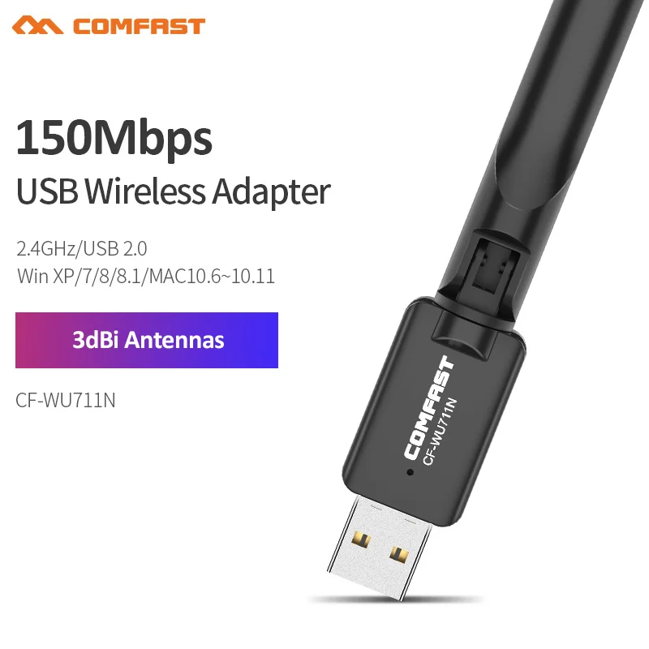Click the CF-WU711N label on adapter body

click(440, 432)
